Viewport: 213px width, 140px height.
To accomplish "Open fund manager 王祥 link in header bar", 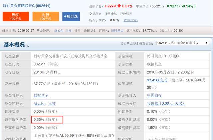I will point(68,30).
